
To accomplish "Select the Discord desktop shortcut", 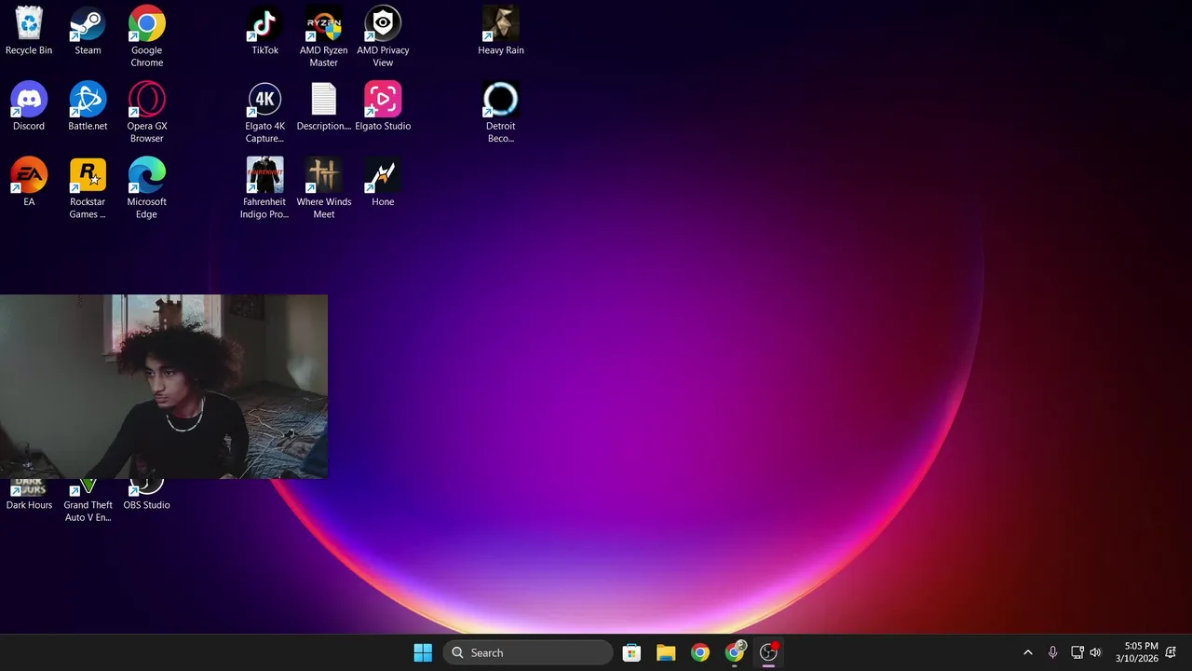I will 29,106.
